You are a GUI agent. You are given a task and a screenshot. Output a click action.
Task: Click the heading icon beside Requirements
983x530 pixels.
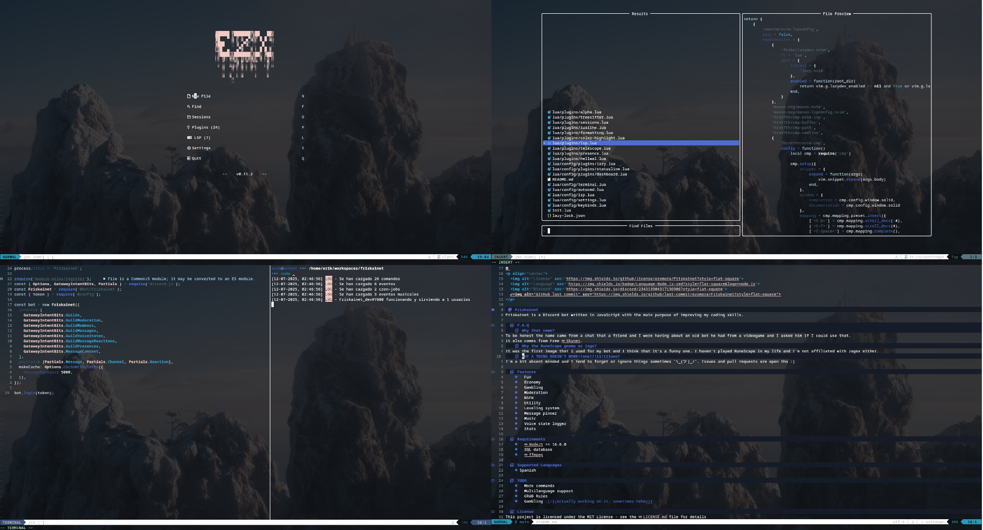(512, 439)
